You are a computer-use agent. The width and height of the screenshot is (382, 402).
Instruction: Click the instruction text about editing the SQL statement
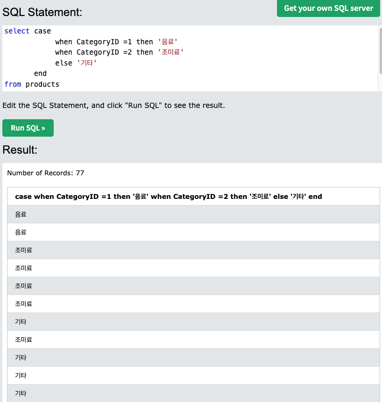coord(113,105)
